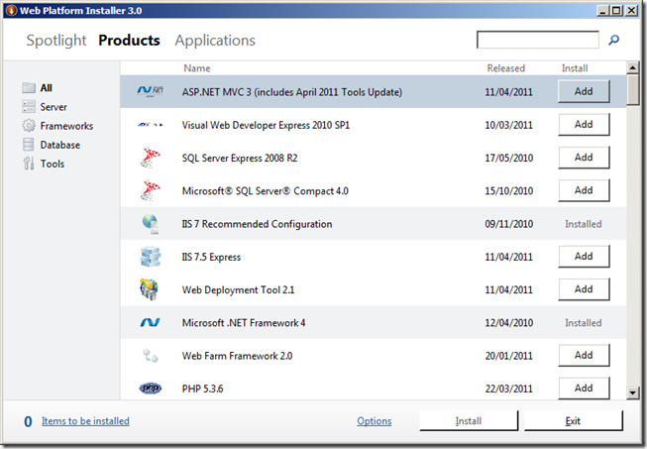Screen dimensions: 647x449
Task: Open the Options link
Action: click(x=375, y=421)
